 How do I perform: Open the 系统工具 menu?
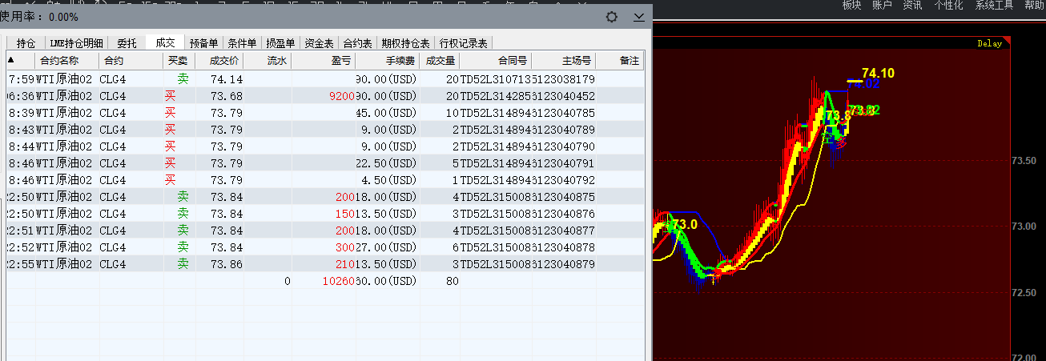pyautogui.click(x=995, y=6)
